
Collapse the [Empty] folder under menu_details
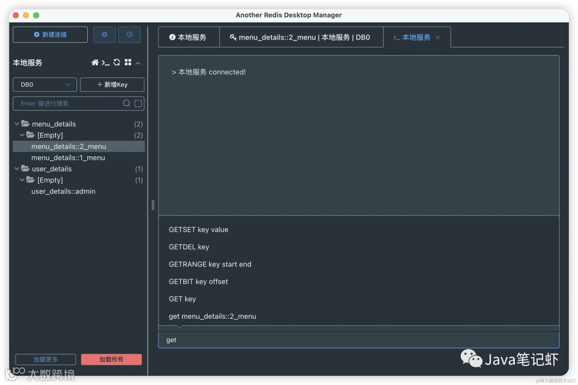pos(22,135)
